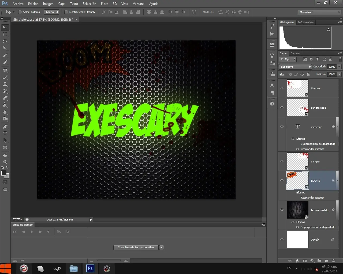
Task: Open the Ventana menu
Action: [x=139, y=4]
